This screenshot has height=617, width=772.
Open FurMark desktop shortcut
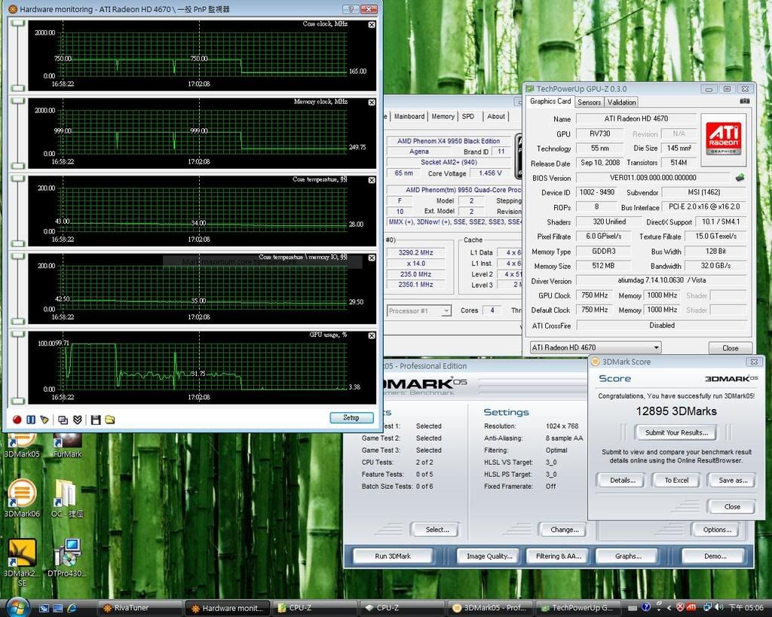(68, 443)
